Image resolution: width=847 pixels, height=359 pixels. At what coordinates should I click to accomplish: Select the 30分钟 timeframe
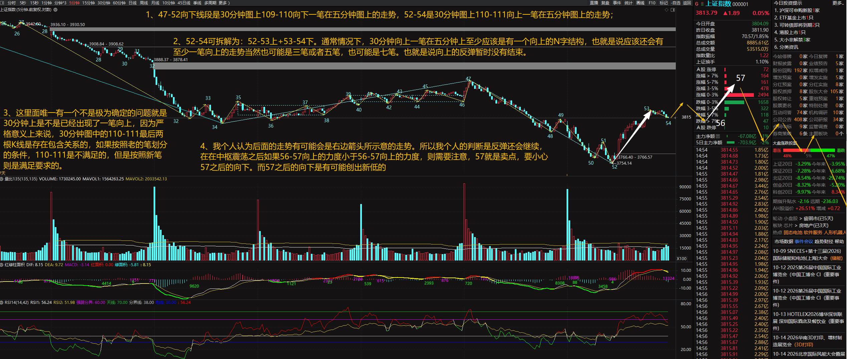tap(104, 3)
